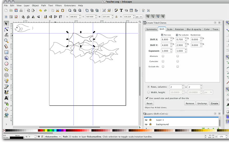Select the Zoom magnifier tool
Screen dimensions: 229x143
pos(6,41)
